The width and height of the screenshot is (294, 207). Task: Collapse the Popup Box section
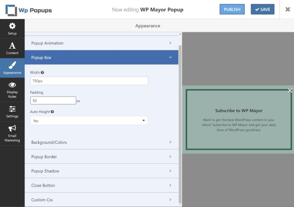click(x=101, y=58)
